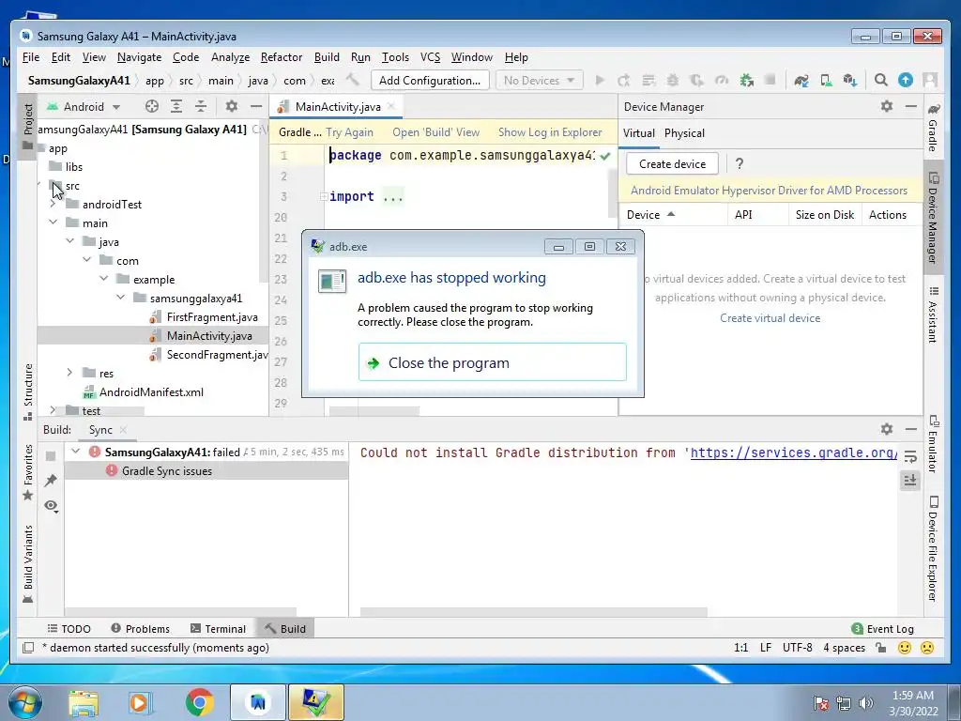Open Project panel gear options
Viewport: 961px width, 721px height.
(232, 106)
